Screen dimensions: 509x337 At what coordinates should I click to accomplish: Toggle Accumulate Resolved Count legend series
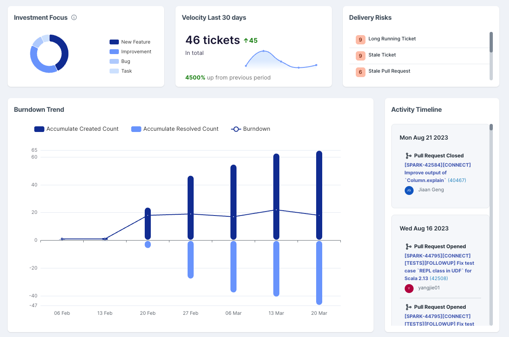coord(175,129)
